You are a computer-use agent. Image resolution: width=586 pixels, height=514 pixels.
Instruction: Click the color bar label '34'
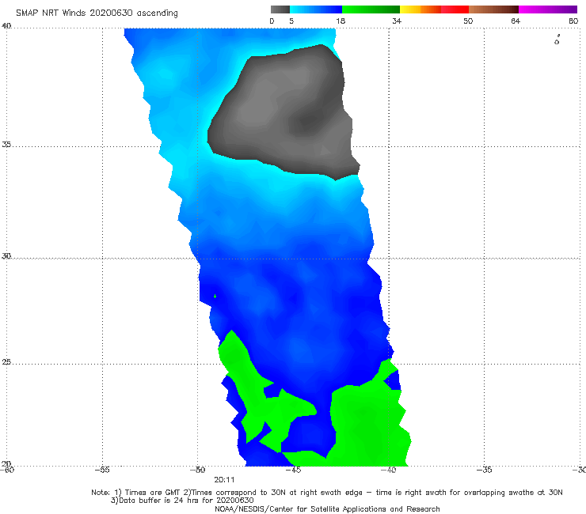point(397,21)
